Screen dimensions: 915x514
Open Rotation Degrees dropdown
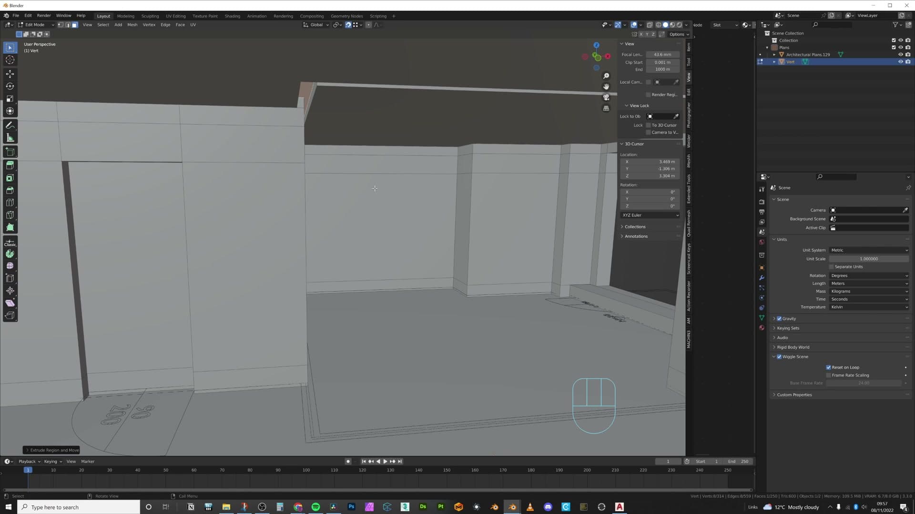[x=869, y=276]
